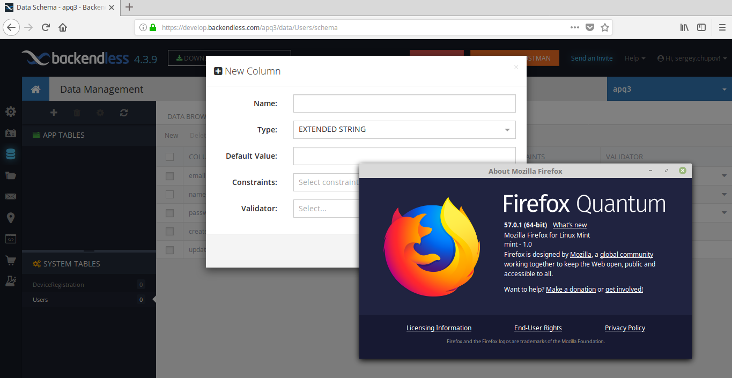This screenshot has width=732, height=378.
Task: Open the browser home page icon
Action: pyautogui.click(x=63, y=27)
